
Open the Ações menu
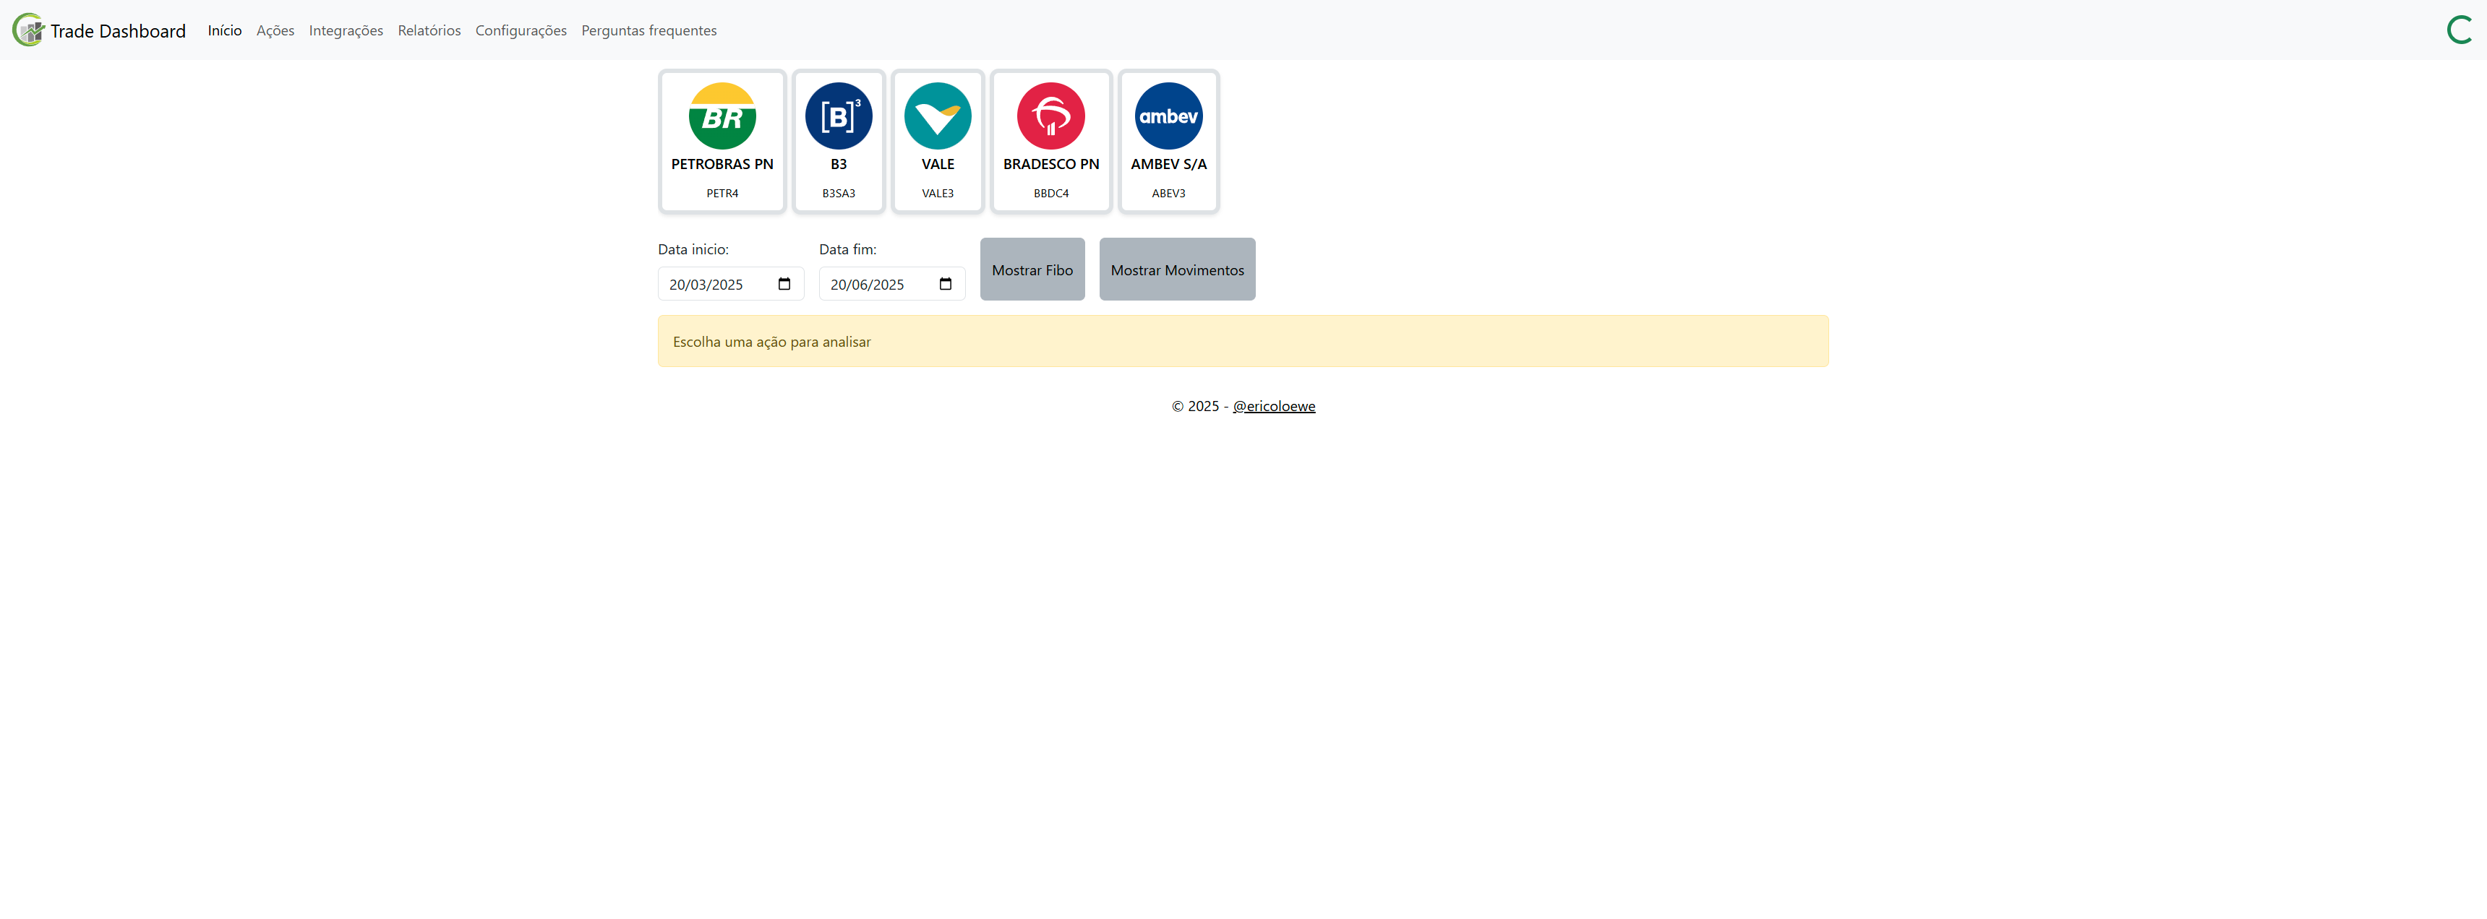pyautogui.click(x=275, y=31)
